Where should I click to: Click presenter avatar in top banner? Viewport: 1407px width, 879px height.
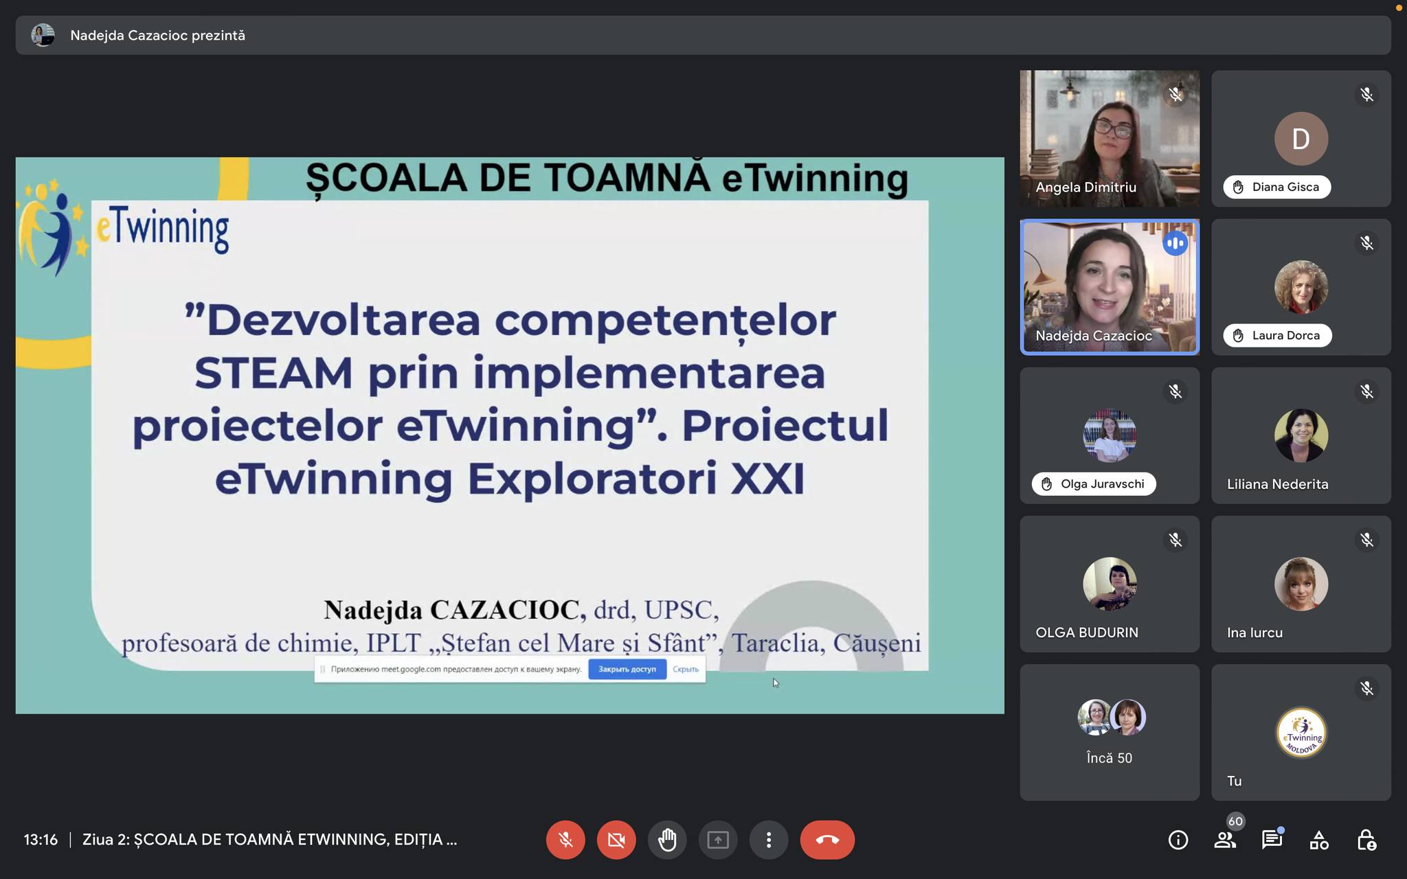(x=43, y=35)
